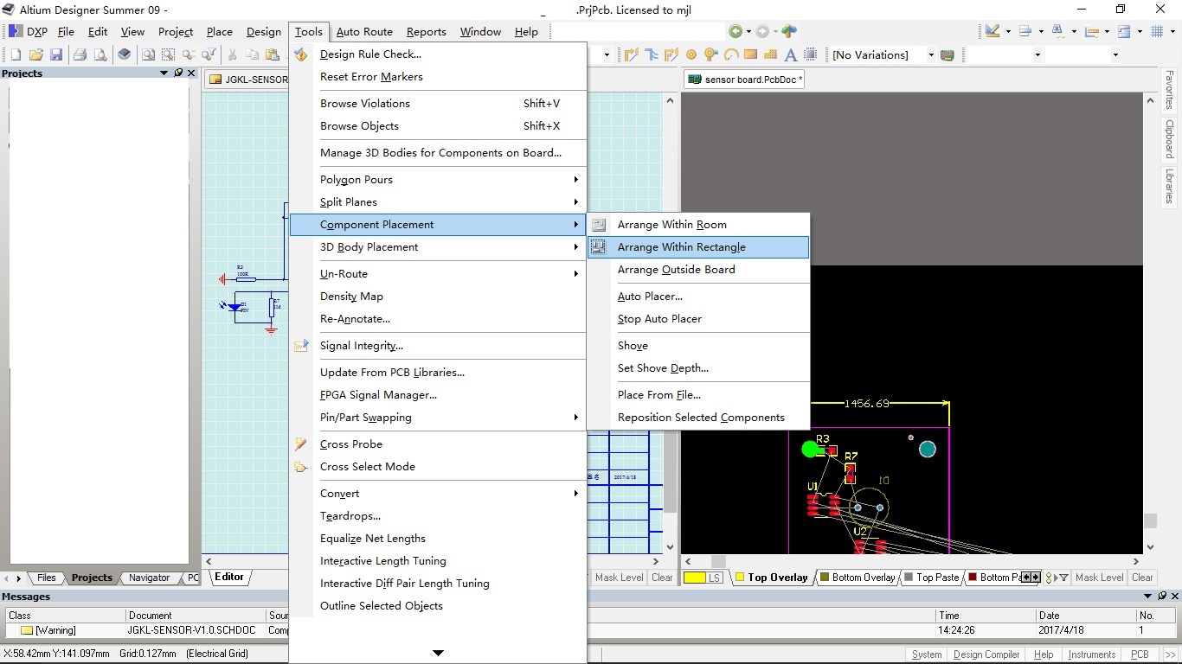Click the PCB Mask Level button

(1099, 578)
